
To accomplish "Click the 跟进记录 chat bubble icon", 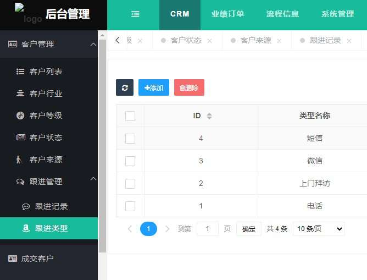I will tap(26, 206).
